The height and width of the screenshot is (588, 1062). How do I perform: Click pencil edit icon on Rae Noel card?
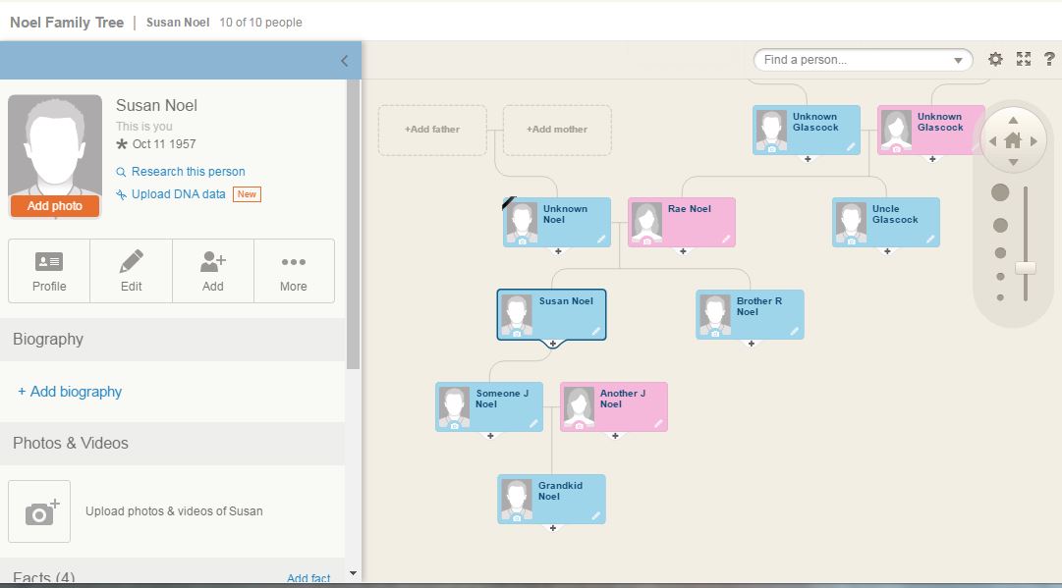coord(726,239)
